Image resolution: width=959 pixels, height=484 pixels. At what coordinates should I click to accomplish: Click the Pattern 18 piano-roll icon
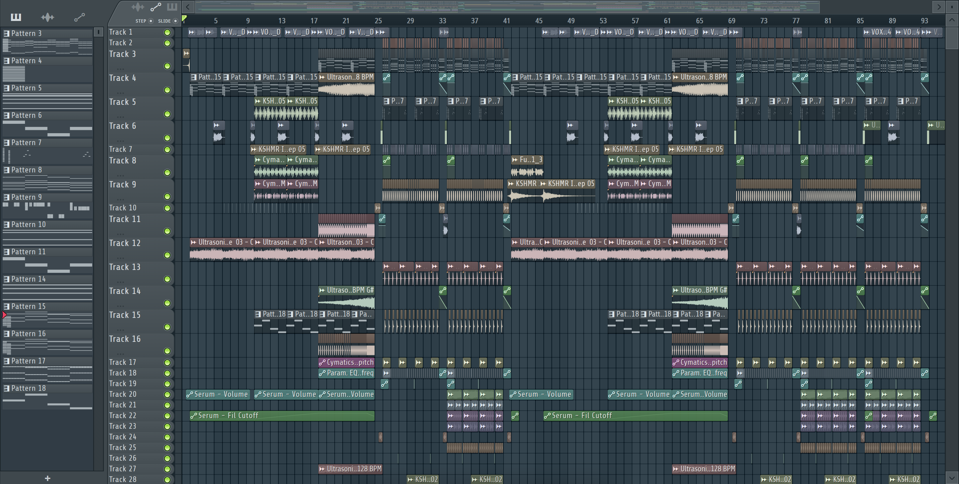6,388
